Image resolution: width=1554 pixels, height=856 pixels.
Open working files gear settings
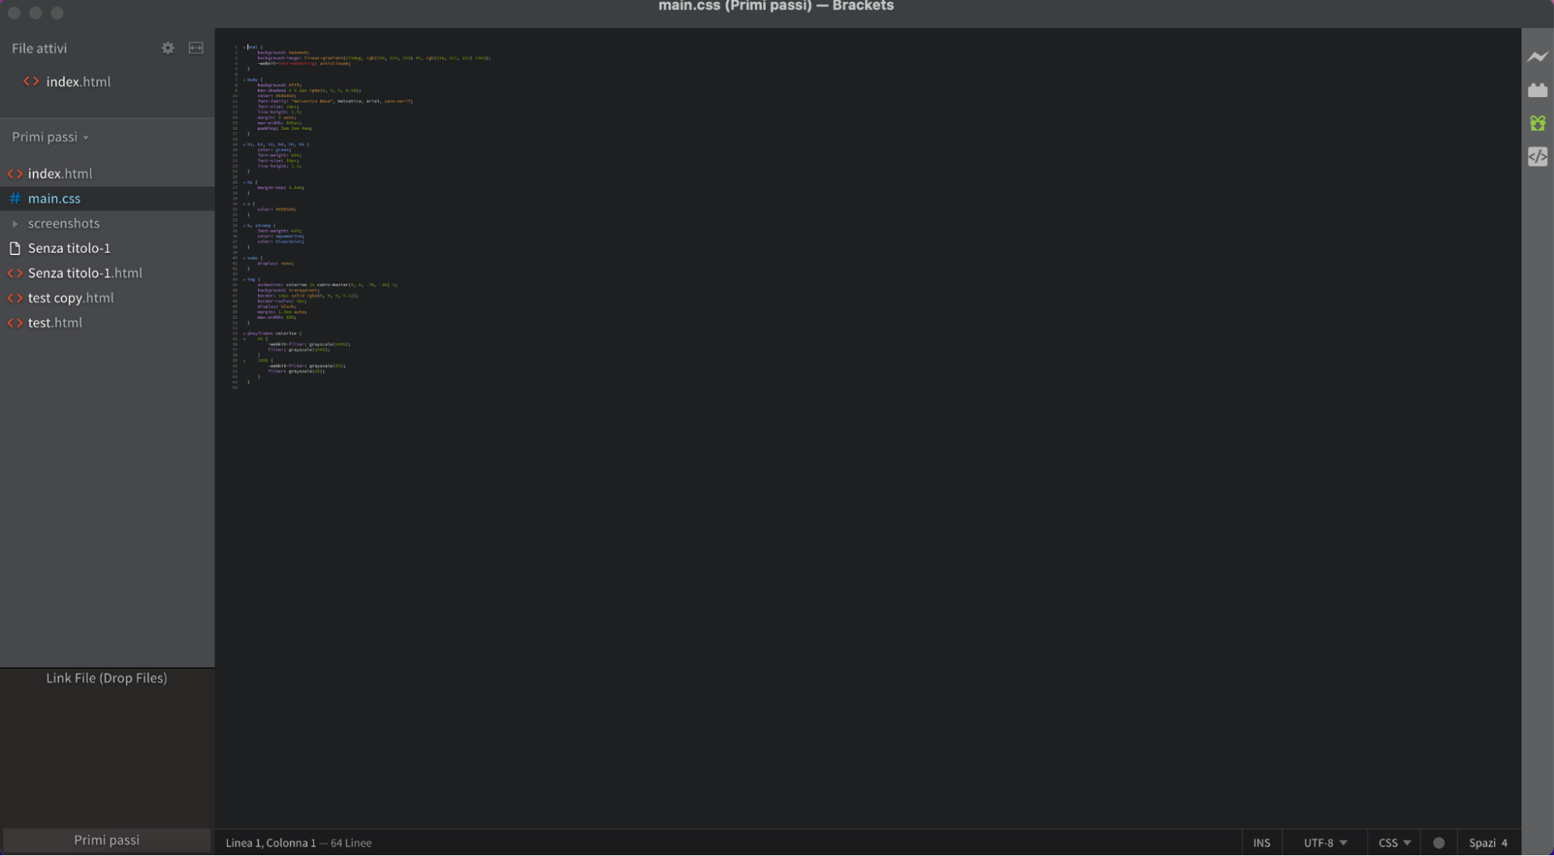[x=168, y=48]
